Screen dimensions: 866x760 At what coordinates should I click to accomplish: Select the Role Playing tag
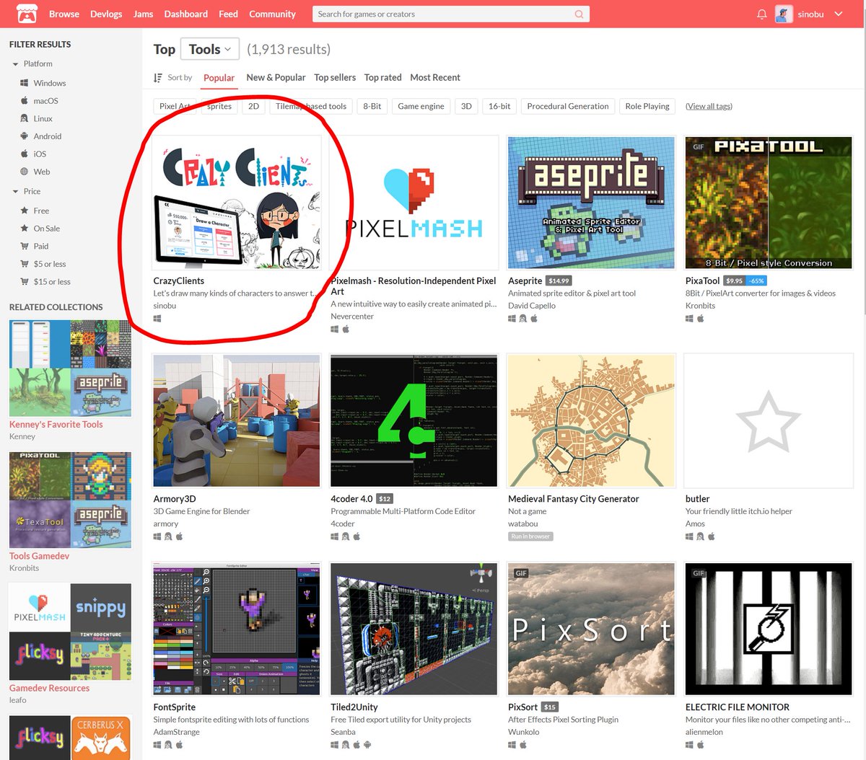647,106
